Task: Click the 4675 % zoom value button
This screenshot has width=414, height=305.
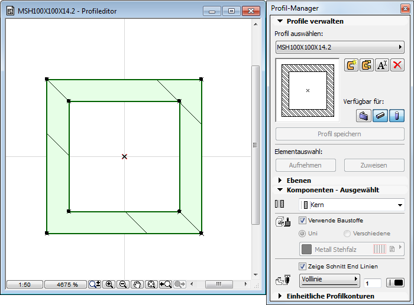Action: (x=66, y=284)
